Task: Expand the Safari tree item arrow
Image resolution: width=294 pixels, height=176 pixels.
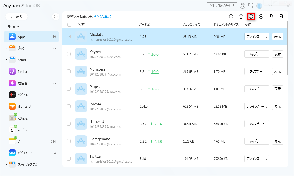Action: point(6,60)
